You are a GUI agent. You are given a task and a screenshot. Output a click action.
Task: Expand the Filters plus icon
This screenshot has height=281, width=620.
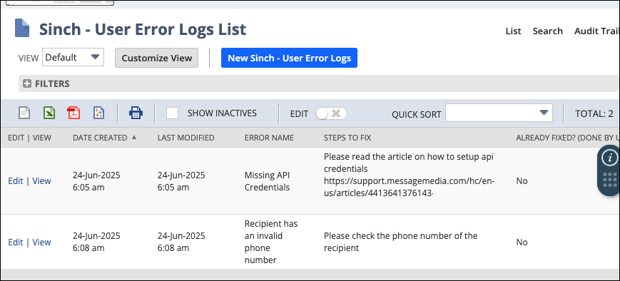27,83
